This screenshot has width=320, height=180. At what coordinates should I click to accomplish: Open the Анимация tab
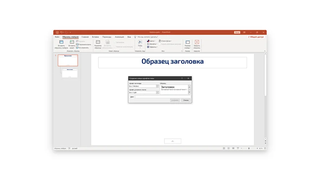[x=119, y=37]
